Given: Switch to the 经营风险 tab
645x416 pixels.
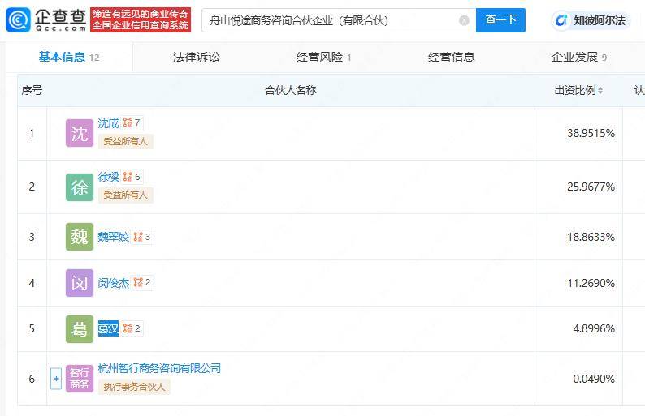Looking at the screenshot, I should click(x=323, y=57).
